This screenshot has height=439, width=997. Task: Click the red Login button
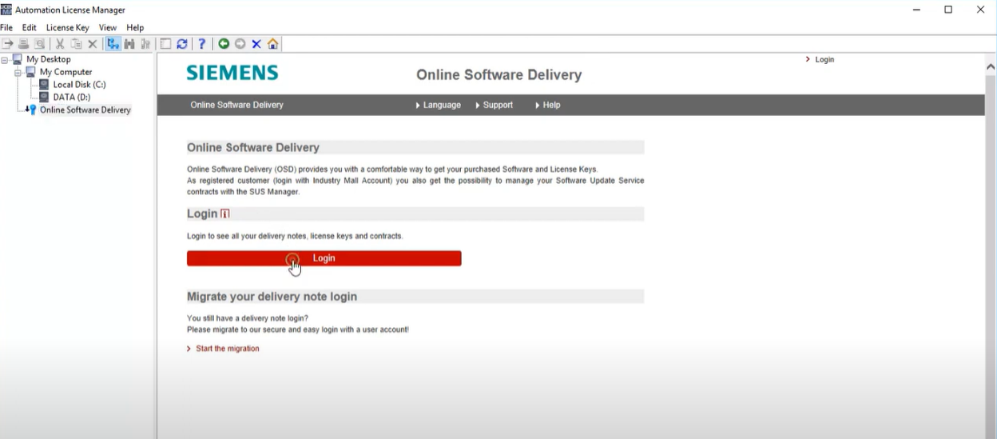pos(324,258)
